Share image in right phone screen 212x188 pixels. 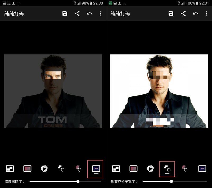click(183, 13)
